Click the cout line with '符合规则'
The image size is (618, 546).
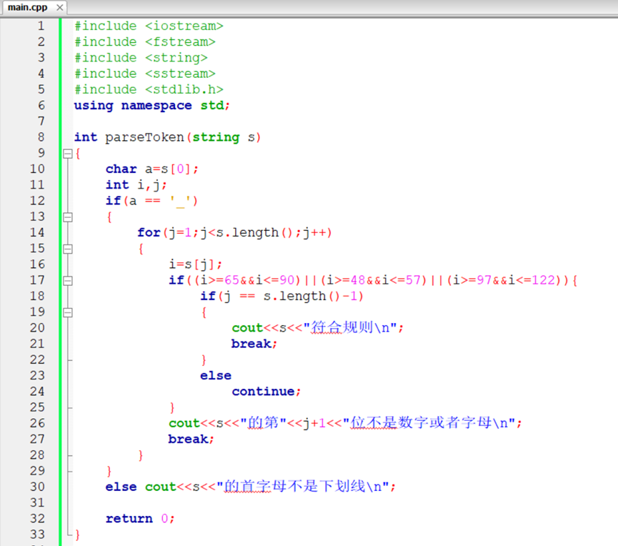(x=318, y=327)
